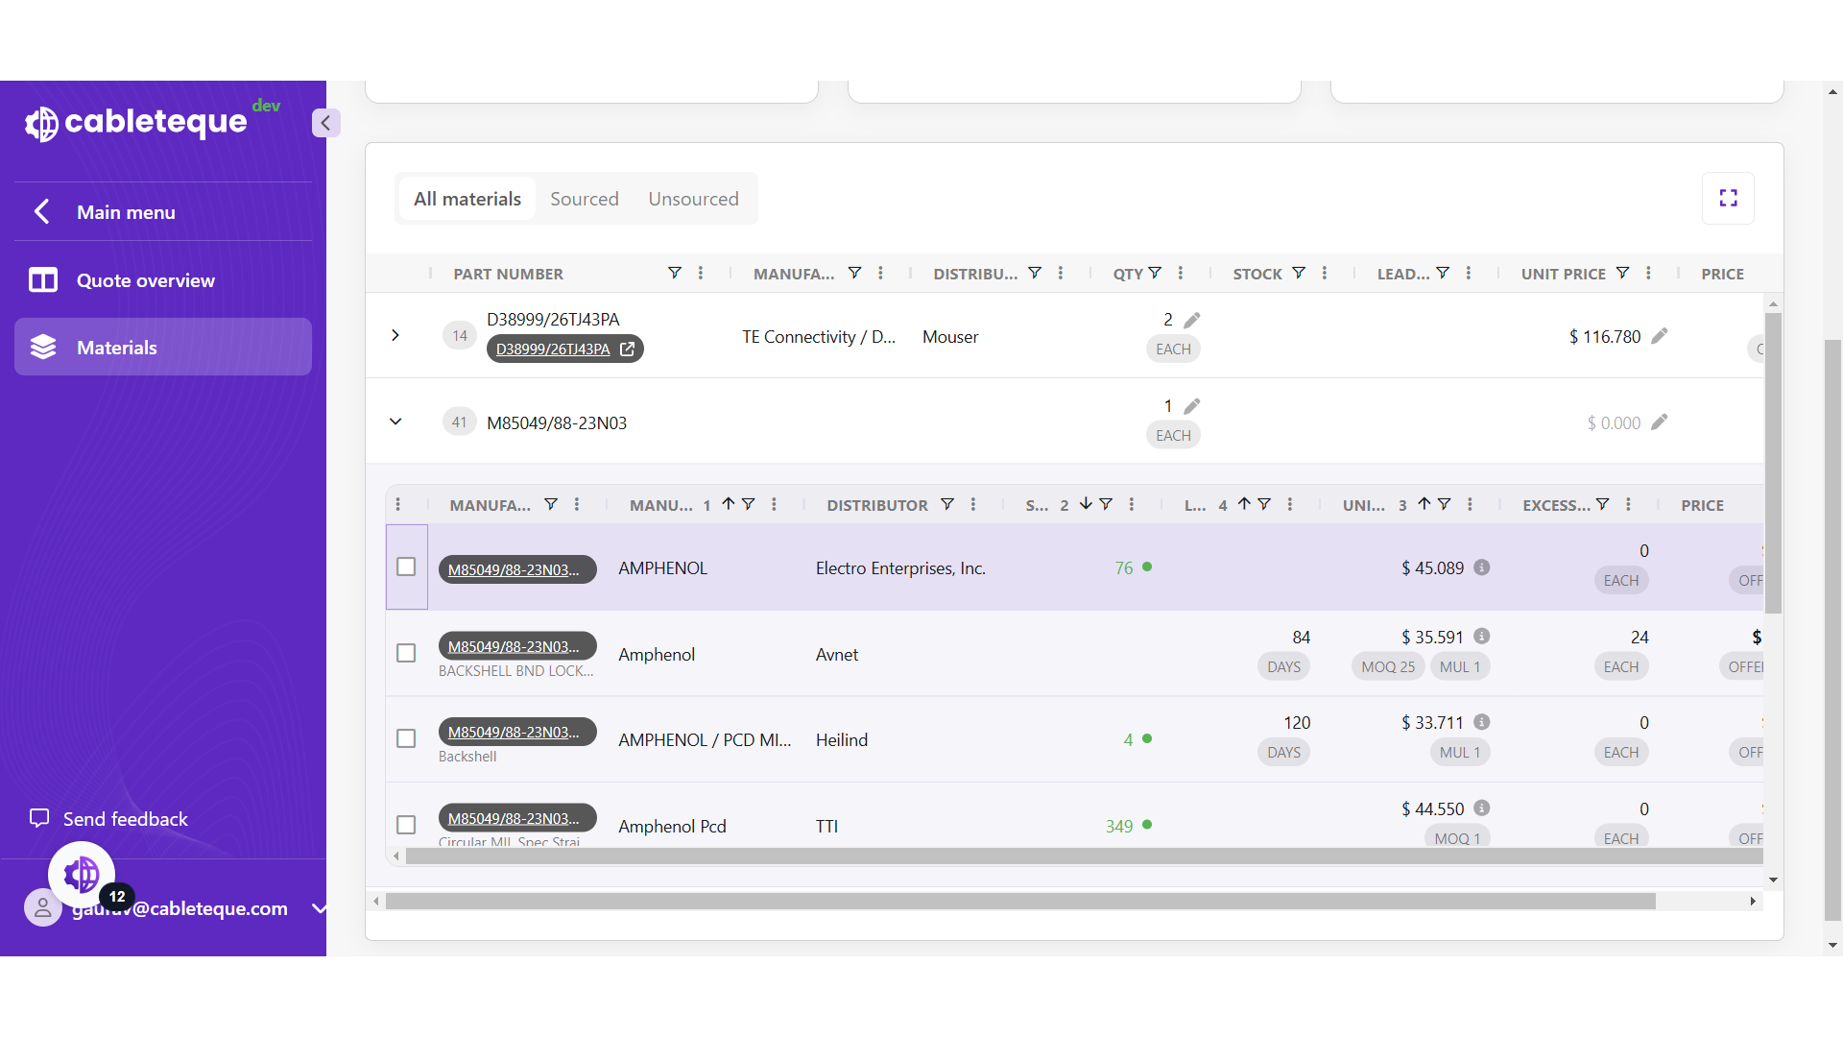Check the AMPHENOL Electro Enterprises row checkbox
This screenshot has width=1843, height=1037.
tap(406, 567)
